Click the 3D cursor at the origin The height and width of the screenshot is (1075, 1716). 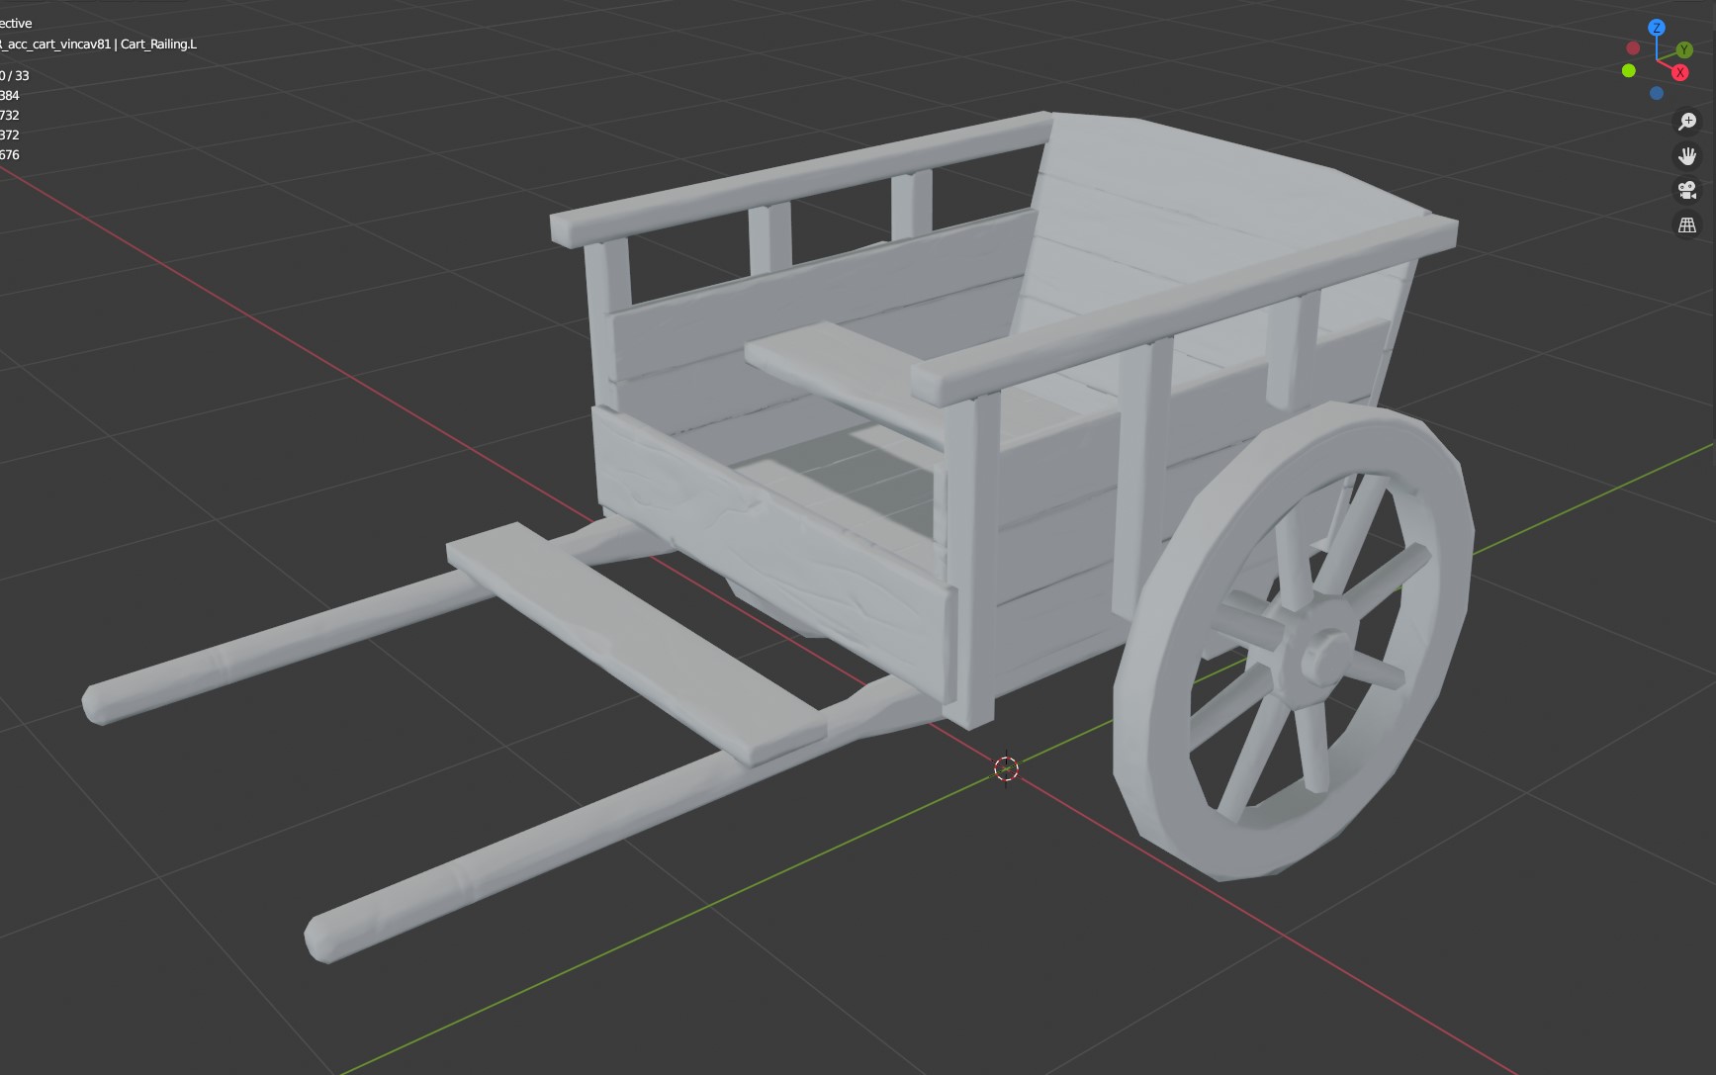click(1006, 768)
